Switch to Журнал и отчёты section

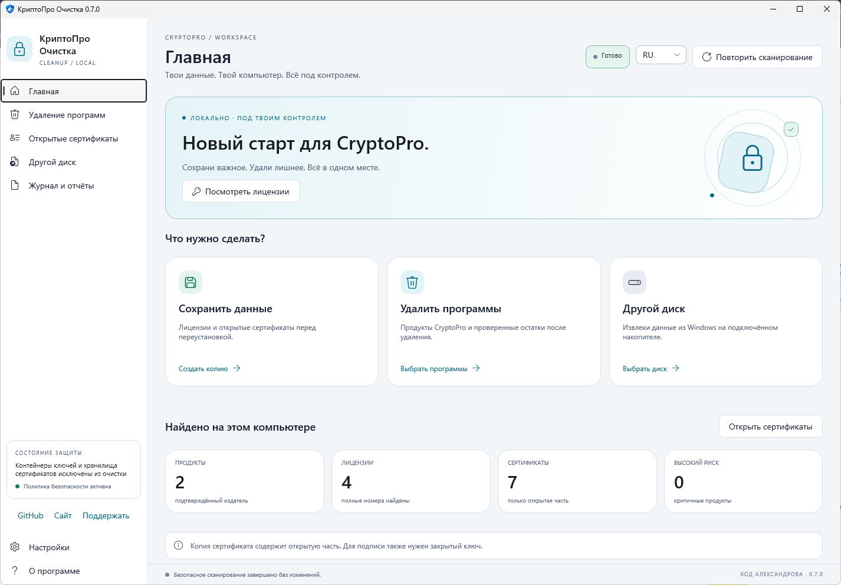[x=74, y=185]
